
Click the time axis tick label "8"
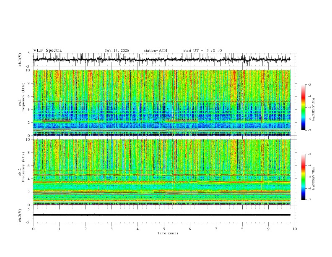click(x=242, y=229)
